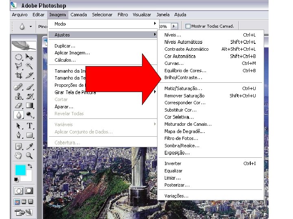
Task: Click the Blur tool preset icon in options bar
Action: click(x=22, y=27)
